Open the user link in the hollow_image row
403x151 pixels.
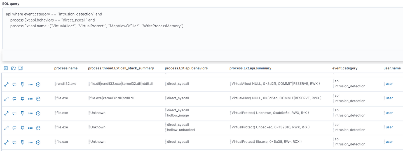[x=389, y=113]
